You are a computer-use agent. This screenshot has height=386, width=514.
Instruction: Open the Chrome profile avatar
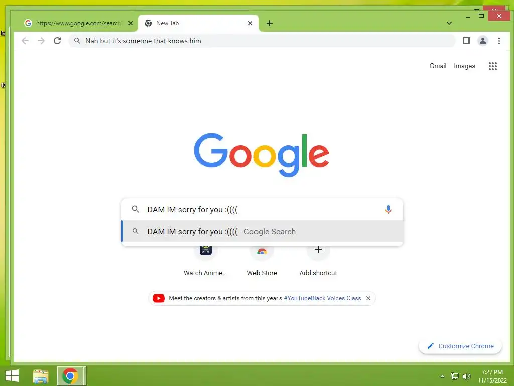click(483, 41)
